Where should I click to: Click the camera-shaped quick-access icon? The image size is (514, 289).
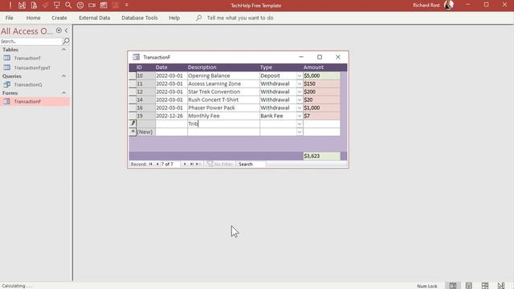pos(92,5)
